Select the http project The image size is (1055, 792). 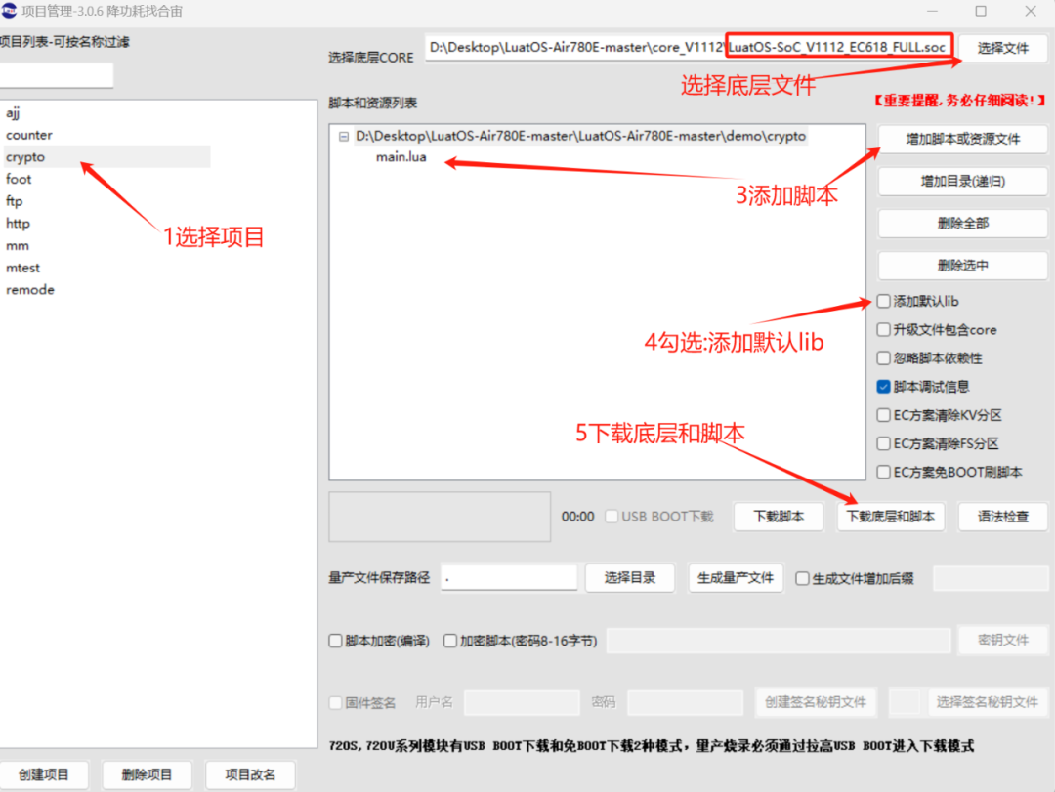click(18, 223)
